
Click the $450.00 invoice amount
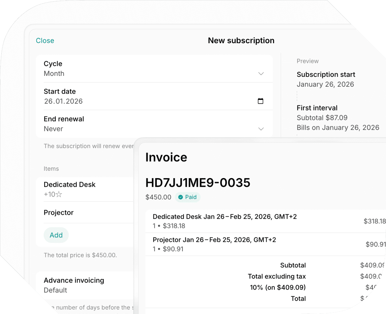158,197
